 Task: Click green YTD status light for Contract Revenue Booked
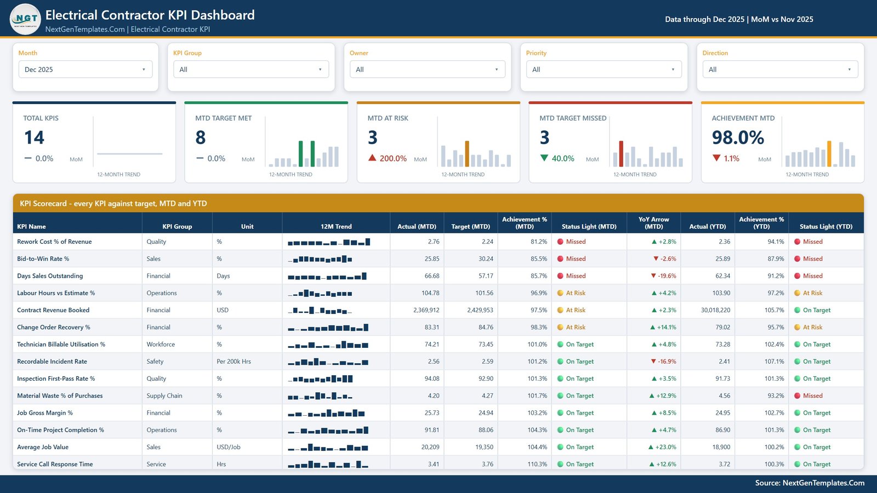tap(798, 310)
